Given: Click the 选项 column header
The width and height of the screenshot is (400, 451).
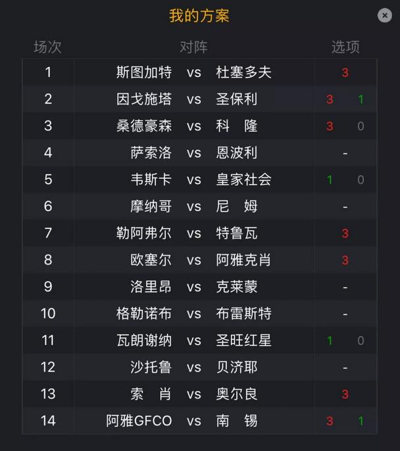Looking at the screenshot, I should tap(345, 47).
